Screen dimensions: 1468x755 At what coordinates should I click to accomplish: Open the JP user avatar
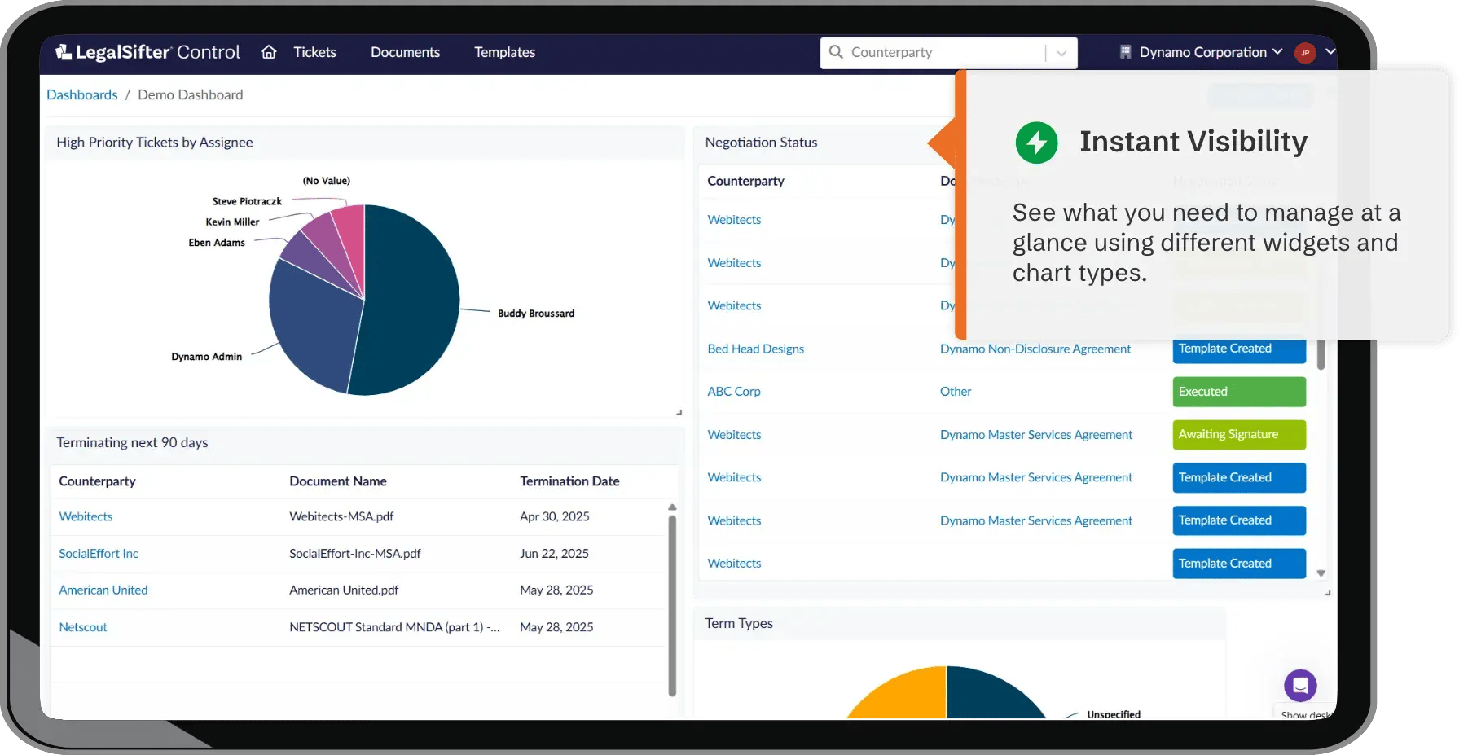pos(1305,53)
